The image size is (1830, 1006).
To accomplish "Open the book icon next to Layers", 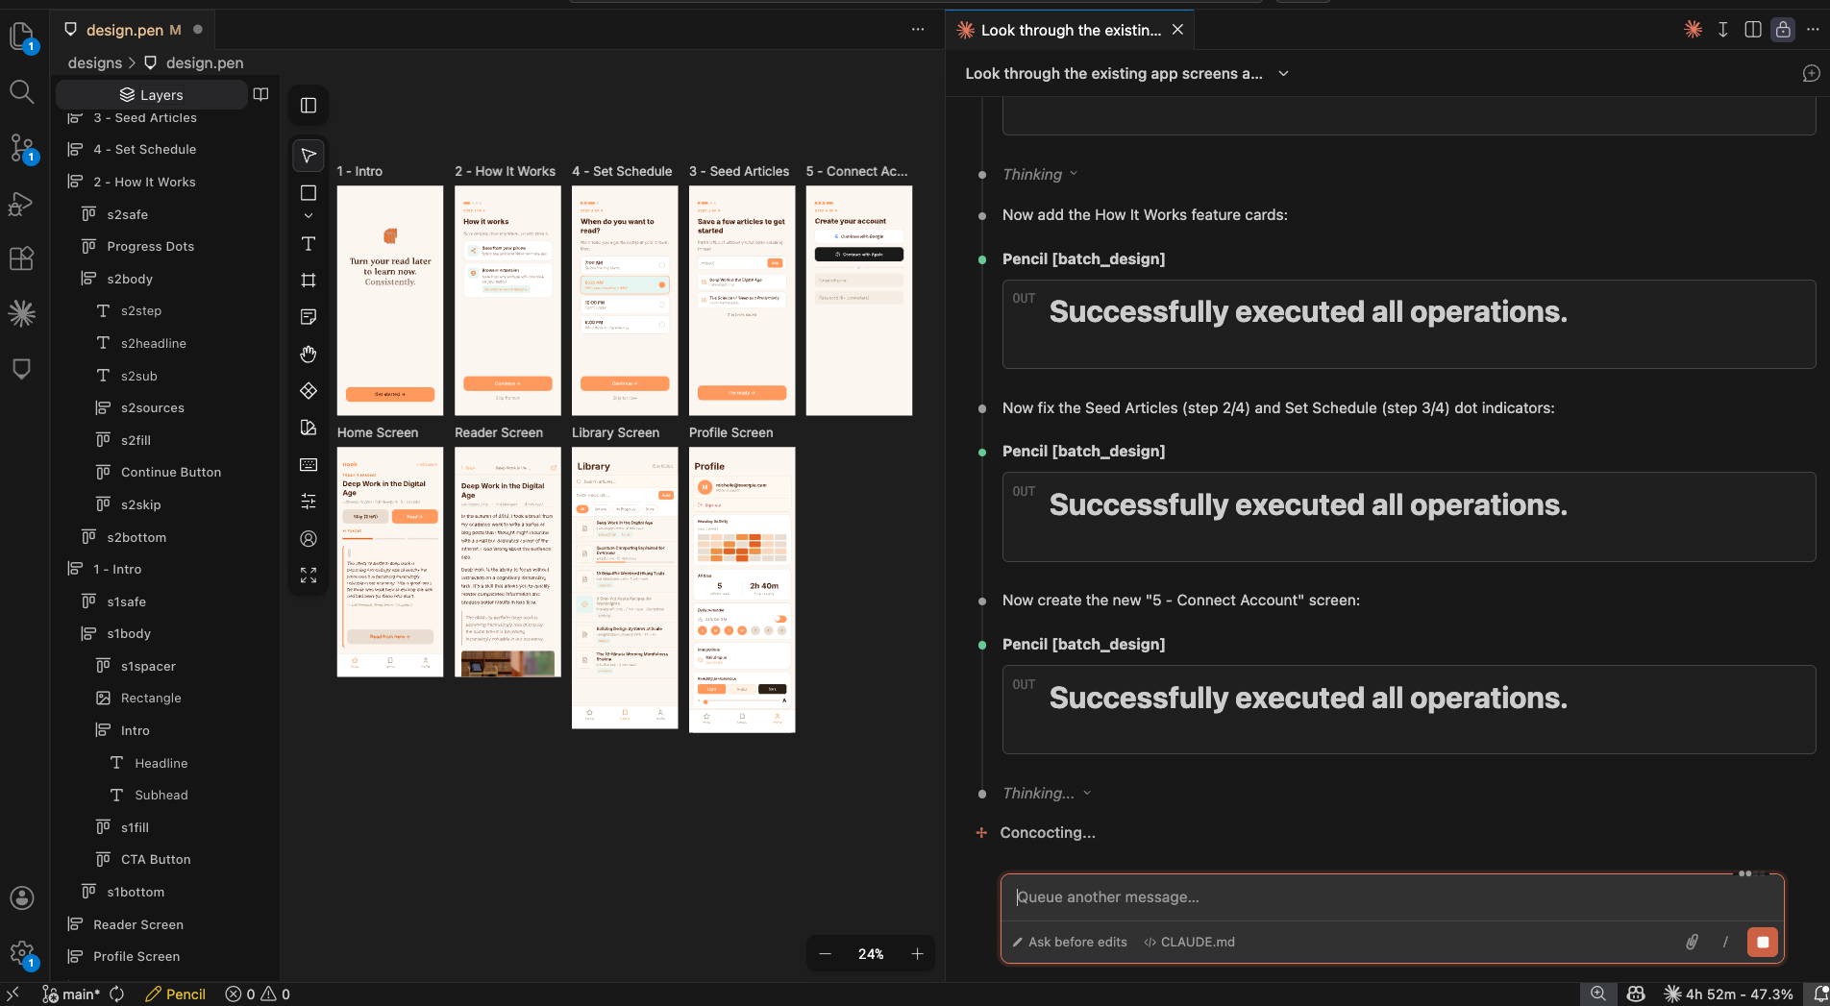I will pos(260,94).
